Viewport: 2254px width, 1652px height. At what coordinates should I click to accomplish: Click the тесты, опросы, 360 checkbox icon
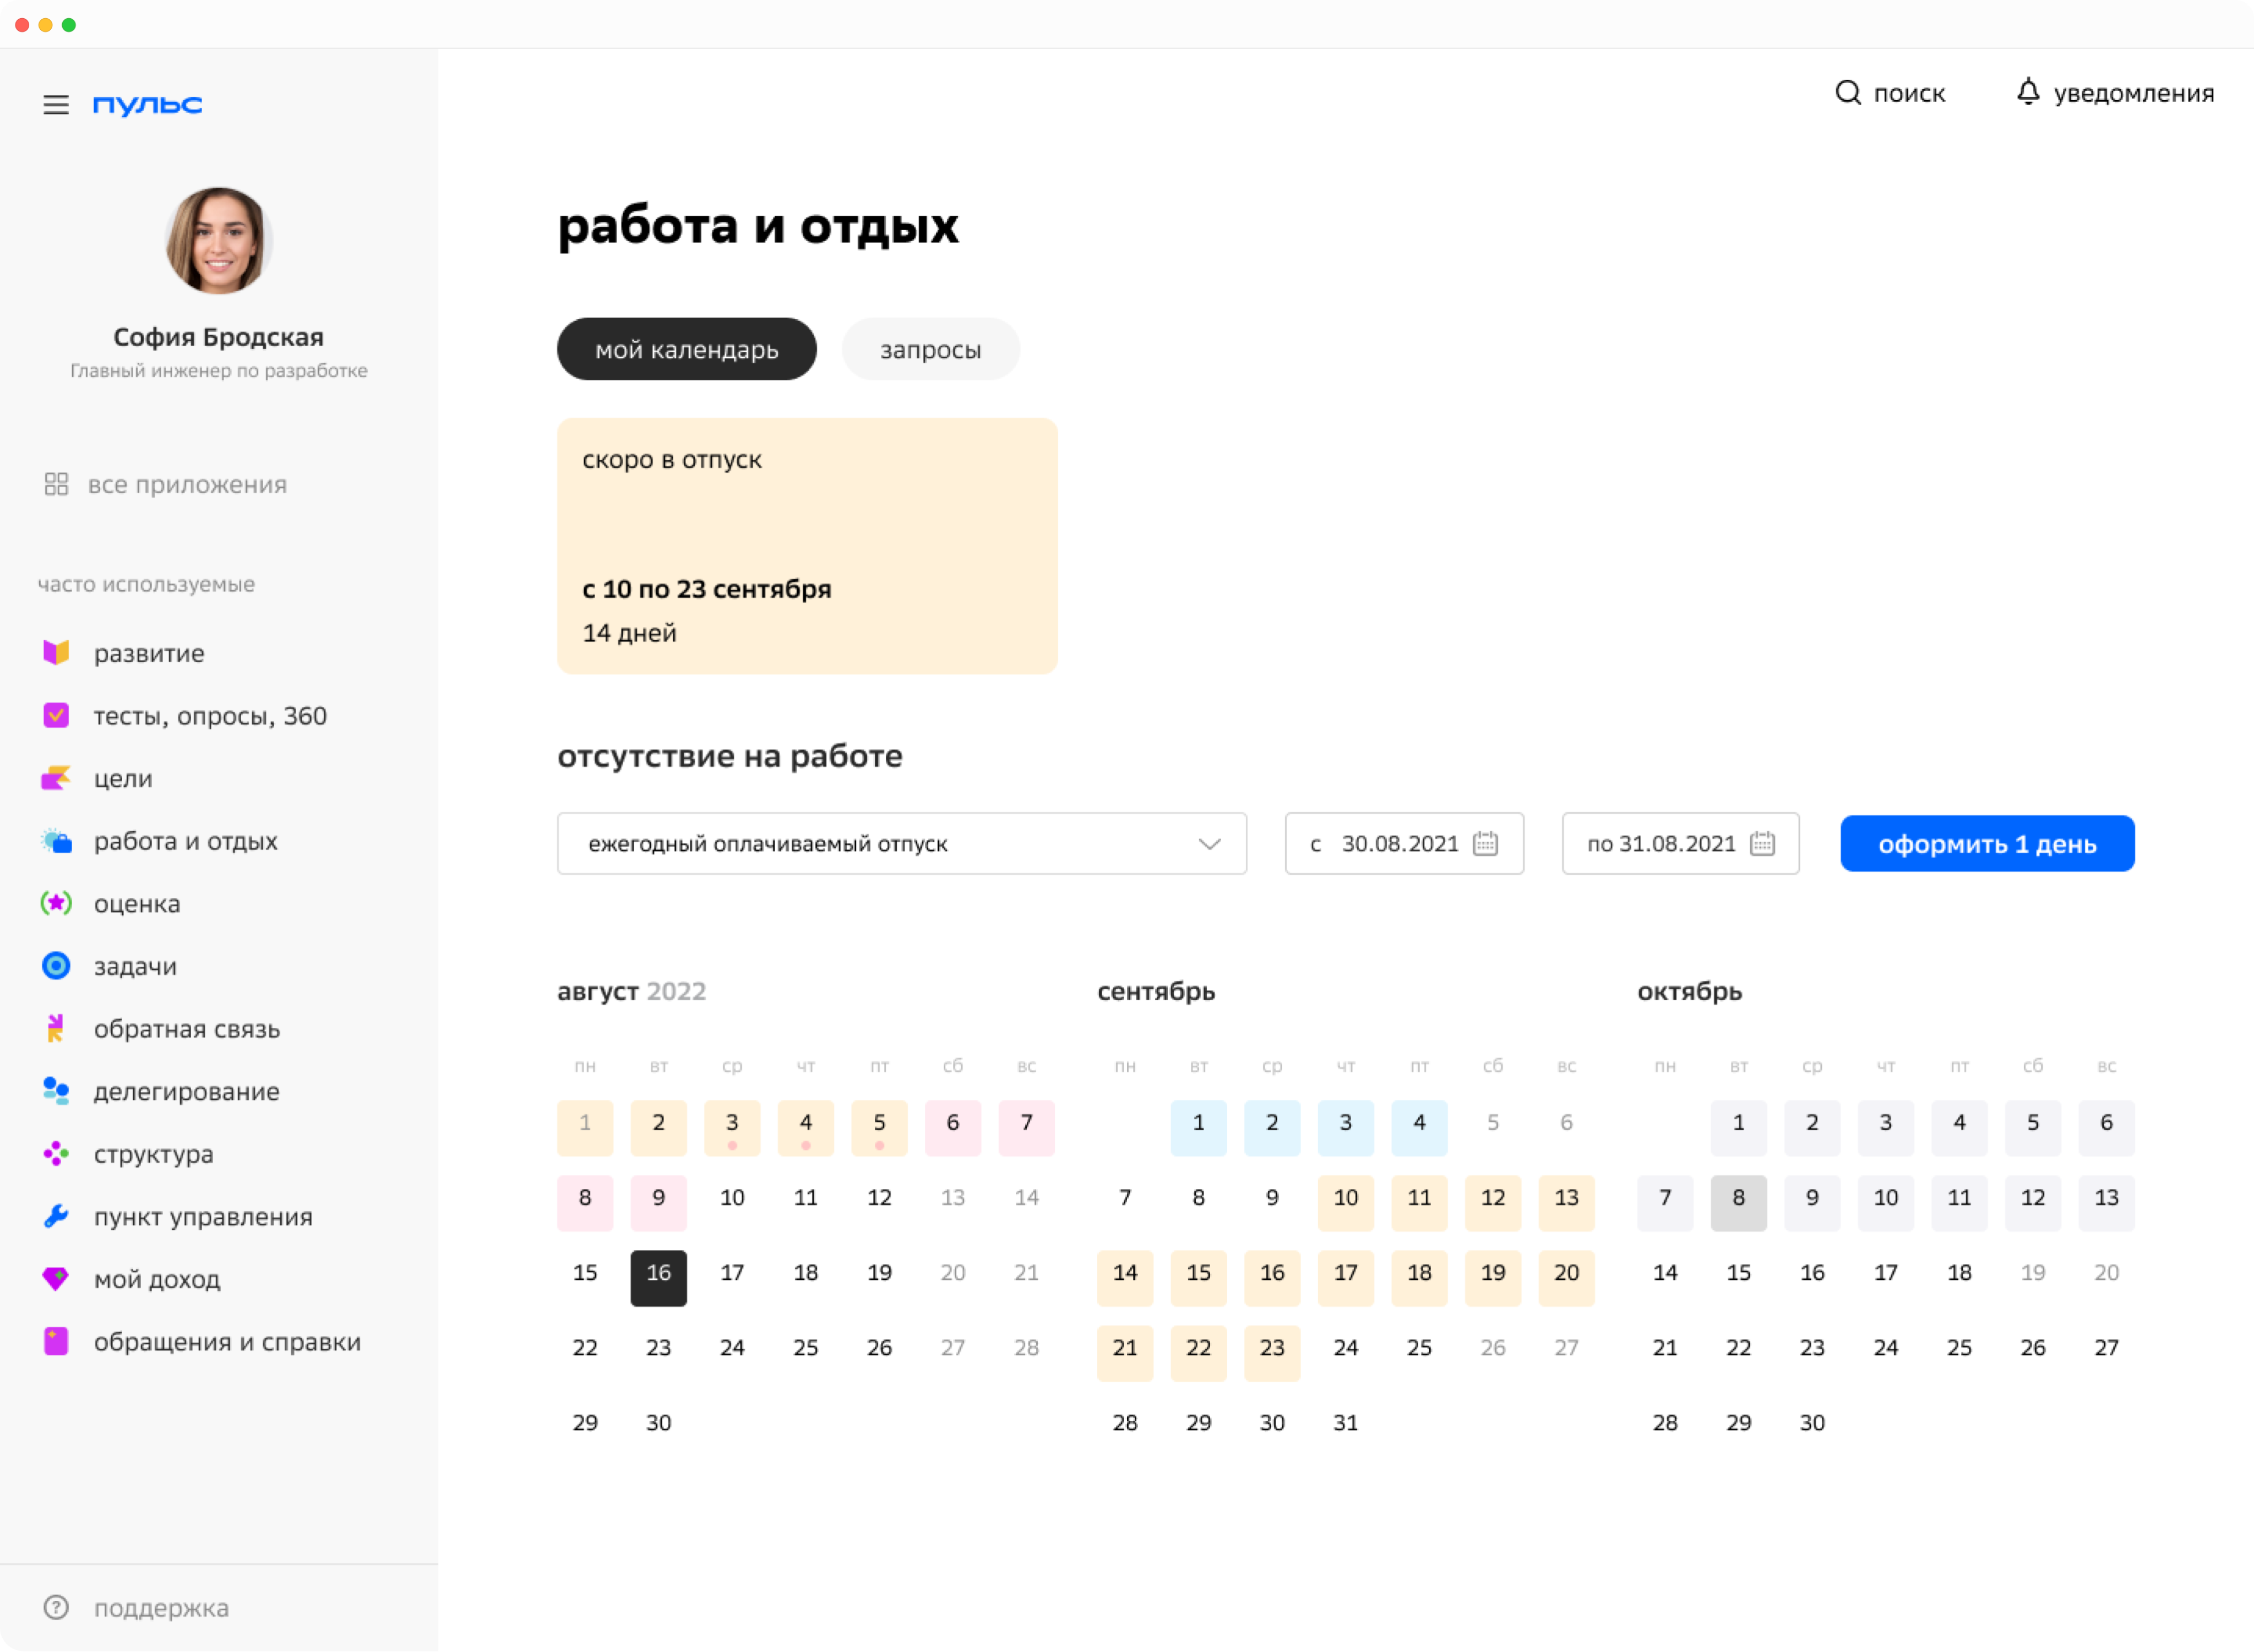click(x=56, y=716)
